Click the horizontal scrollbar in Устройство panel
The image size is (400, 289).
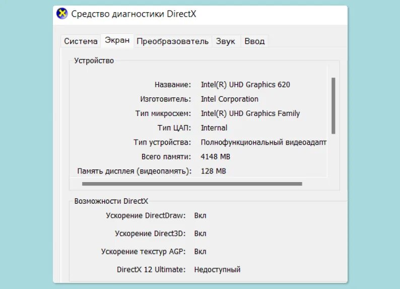[x=192, y=184]
